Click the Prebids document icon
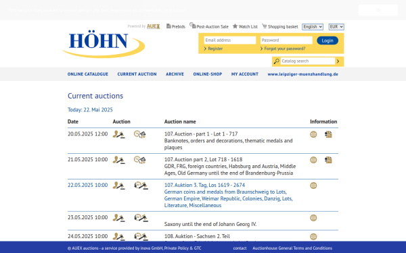The width and height of the screenshot is (406, 253). coord(168,26)
